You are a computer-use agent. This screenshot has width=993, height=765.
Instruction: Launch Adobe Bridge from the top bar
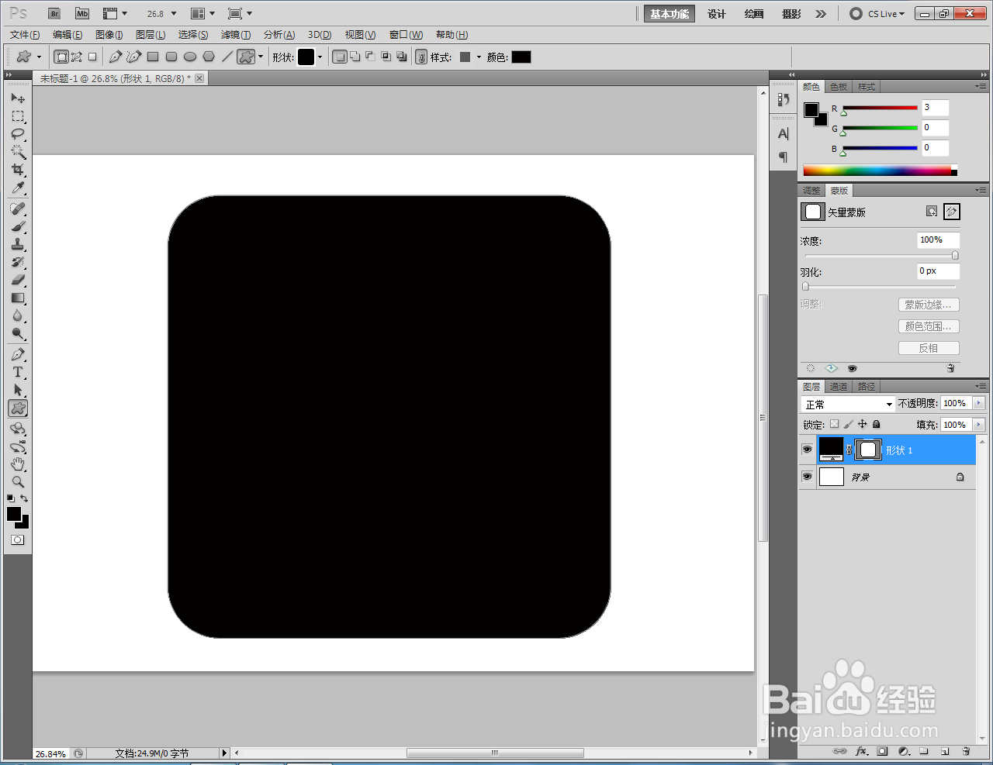pos(54,14)
